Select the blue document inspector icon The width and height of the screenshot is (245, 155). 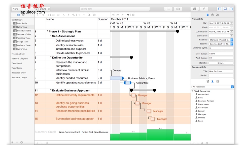coord(207,15)
